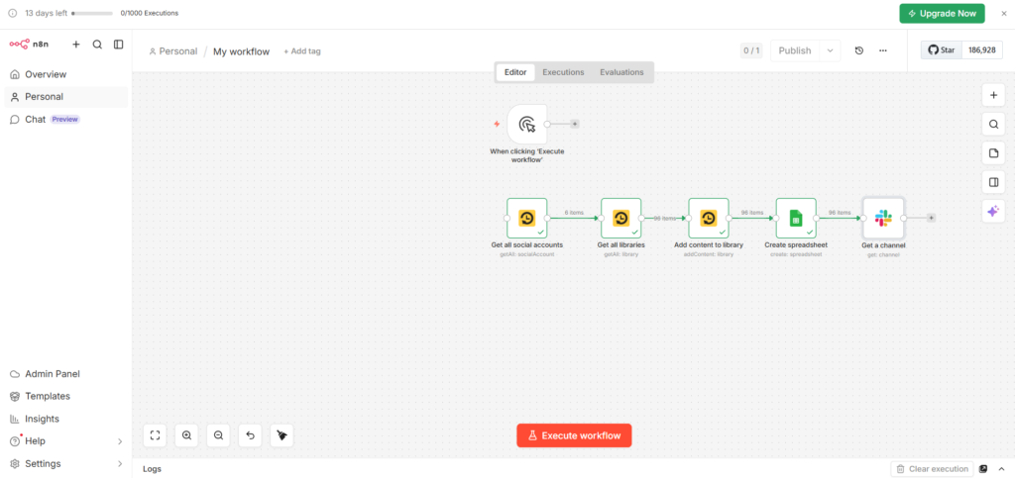Click 'getAll: socialAccount' subtitle
The width and height of the screenshot is (1015, 478).
tap(527, 254)
